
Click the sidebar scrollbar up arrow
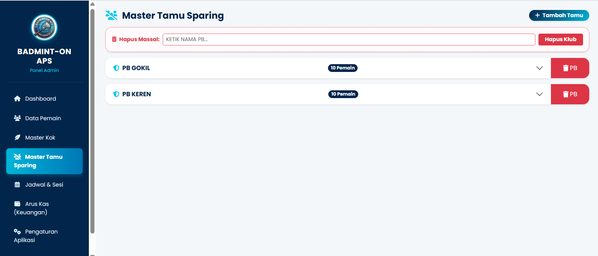92,4
